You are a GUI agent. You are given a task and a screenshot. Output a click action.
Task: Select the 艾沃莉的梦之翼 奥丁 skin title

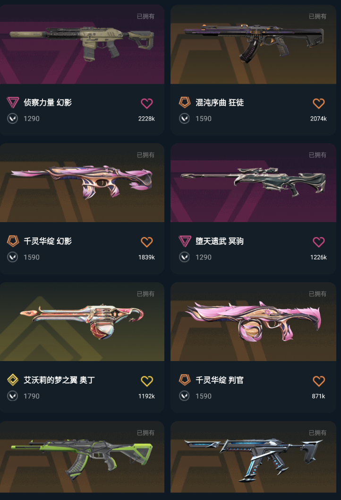(x=60, y=380)
